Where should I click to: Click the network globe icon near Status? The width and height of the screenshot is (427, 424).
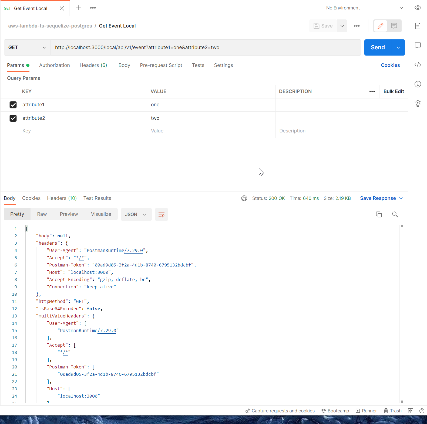244,198
